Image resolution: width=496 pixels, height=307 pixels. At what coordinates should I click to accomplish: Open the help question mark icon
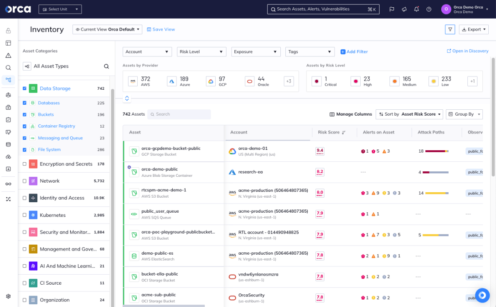click(429, 9)
